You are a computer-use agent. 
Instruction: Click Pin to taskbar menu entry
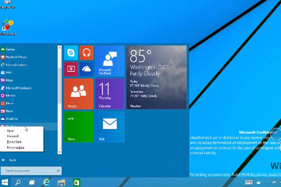tap(16, 148)
